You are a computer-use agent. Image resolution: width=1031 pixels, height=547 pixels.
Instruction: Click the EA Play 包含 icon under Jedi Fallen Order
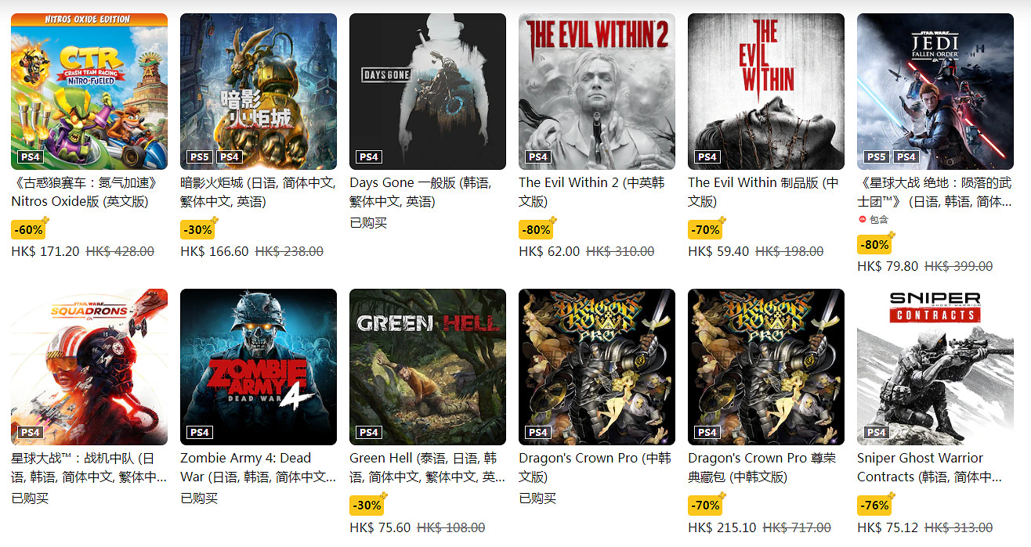[x=863, y=220]
